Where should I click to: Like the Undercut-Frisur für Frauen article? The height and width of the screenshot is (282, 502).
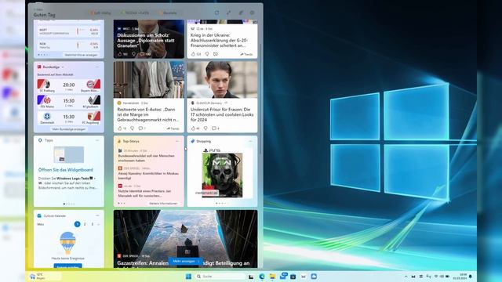[x=194, y=128]
